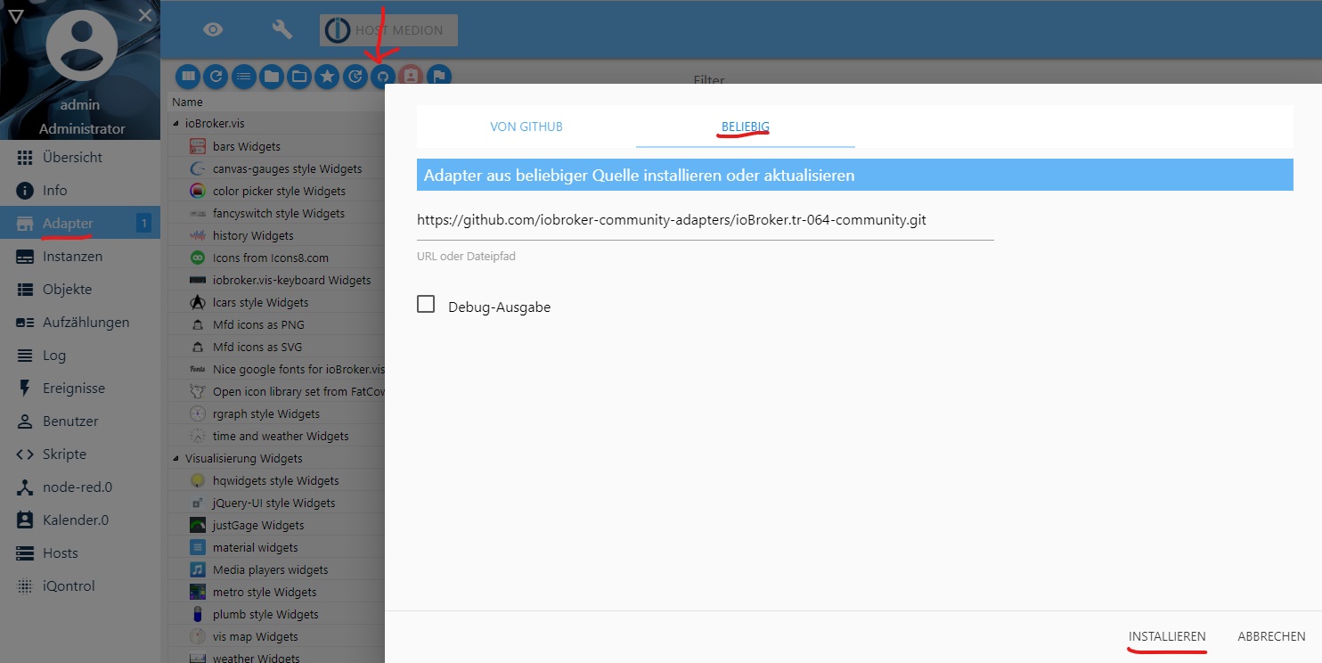
Task: Open the GitHub custom install dialog icon
Action: 382,77
